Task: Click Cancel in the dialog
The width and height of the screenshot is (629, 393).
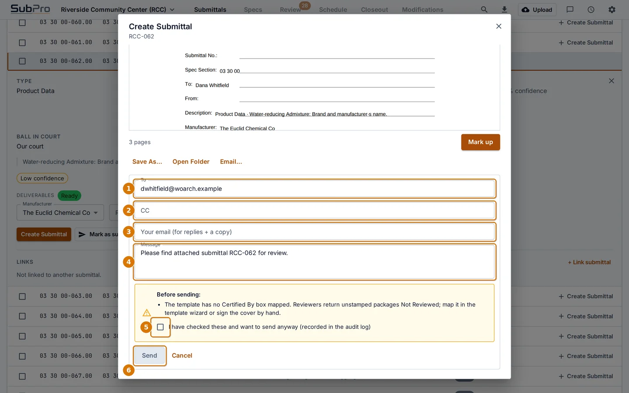Action: pyautogui.click(x=182, y=355)
